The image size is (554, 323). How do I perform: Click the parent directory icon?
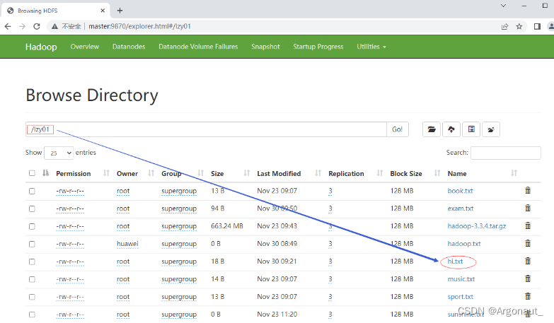[491, 129]
